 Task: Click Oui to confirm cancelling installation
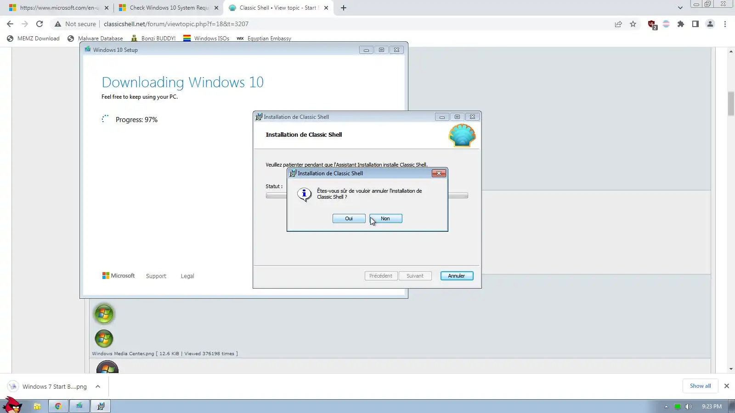coord(349,218)
